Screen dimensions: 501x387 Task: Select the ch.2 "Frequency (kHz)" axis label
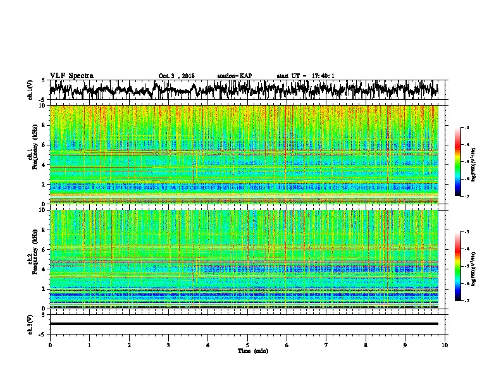coord(35,252)
